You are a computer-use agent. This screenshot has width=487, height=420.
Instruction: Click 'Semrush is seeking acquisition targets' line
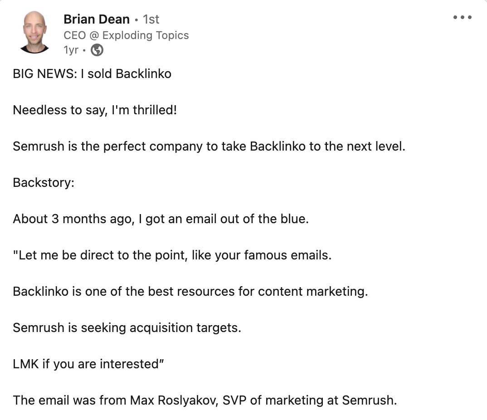pos(127,328)
